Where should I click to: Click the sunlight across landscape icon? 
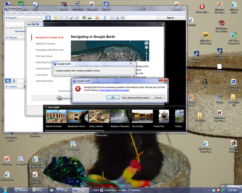[89, 18]
